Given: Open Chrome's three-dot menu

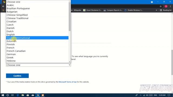Looking at the screenshot, I should [171, 6].
